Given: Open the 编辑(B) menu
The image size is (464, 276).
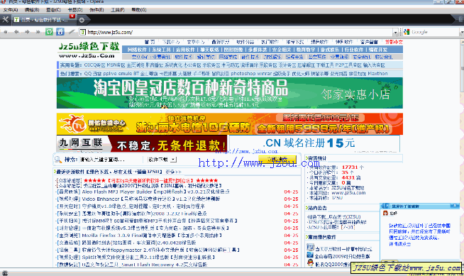Looking at the screenshot, I should pyautogui.click(x=32, y=10).
